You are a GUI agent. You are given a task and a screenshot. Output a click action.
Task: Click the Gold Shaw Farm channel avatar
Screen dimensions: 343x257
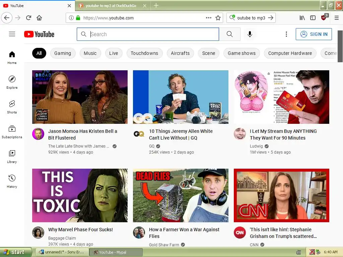point(139,233)
